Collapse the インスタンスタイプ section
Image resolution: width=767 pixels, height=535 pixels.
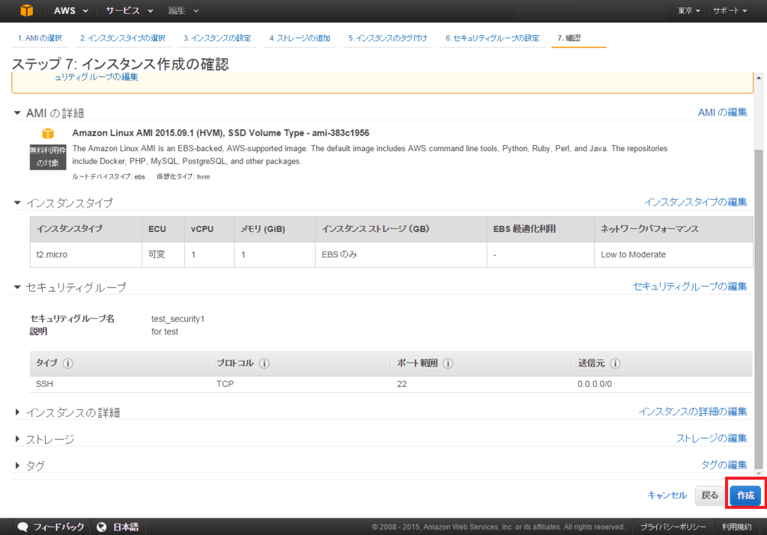(x=17, y=202)
